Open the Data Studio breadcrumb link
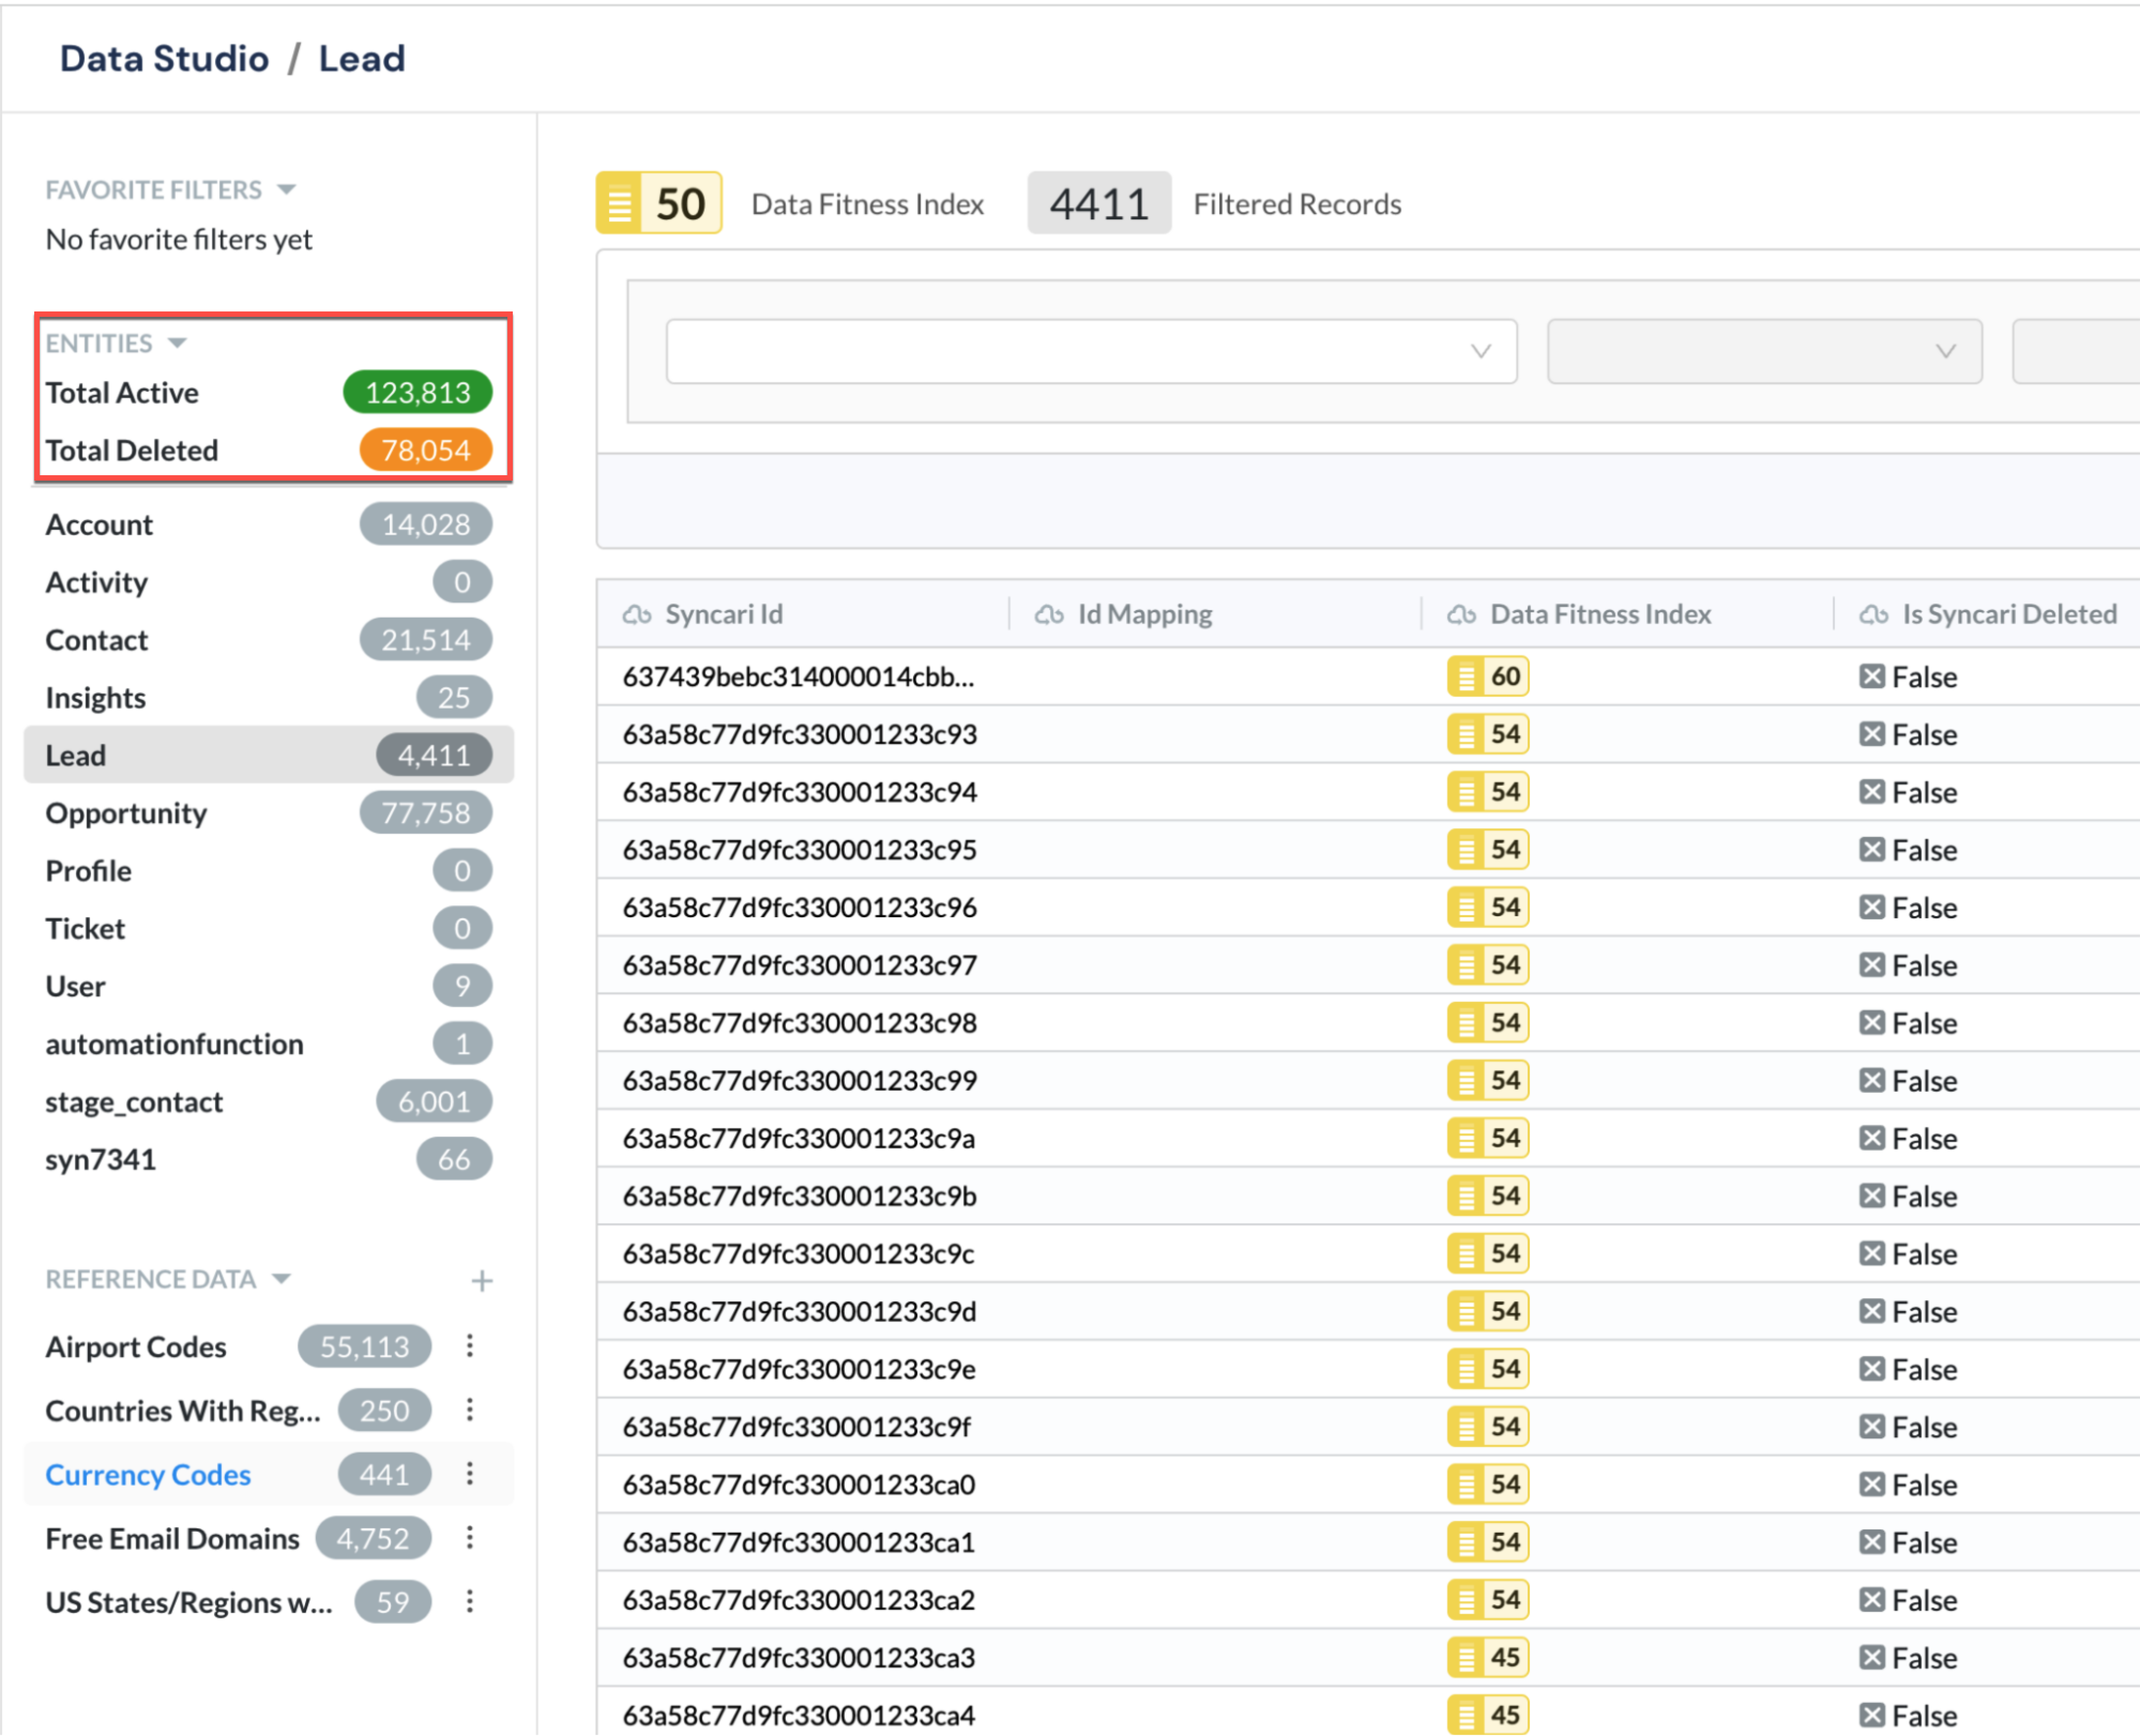Image resolution: width=2140 pixels, height=1736 pixels. (x=164, y=59)
